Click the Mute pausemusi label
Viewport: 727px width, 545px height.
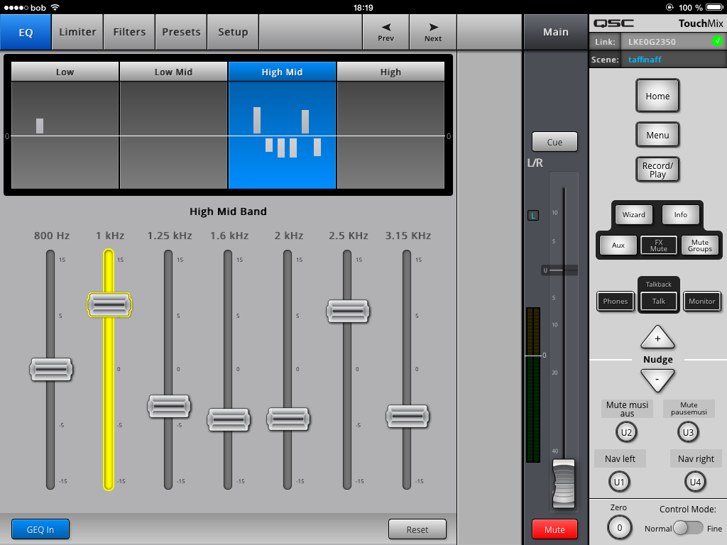tap(689, 409)
